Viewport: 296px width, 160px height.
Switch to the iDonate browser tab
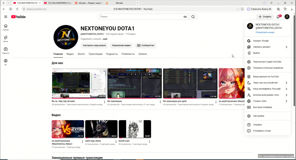pos(119,3)
